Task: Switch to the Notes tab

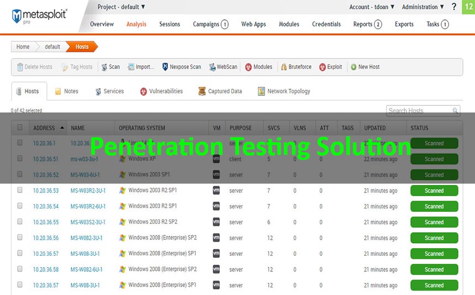Action: pos(67,91)
